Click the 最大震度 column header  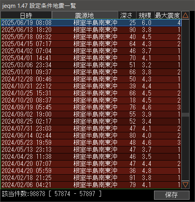pos(168,15)
